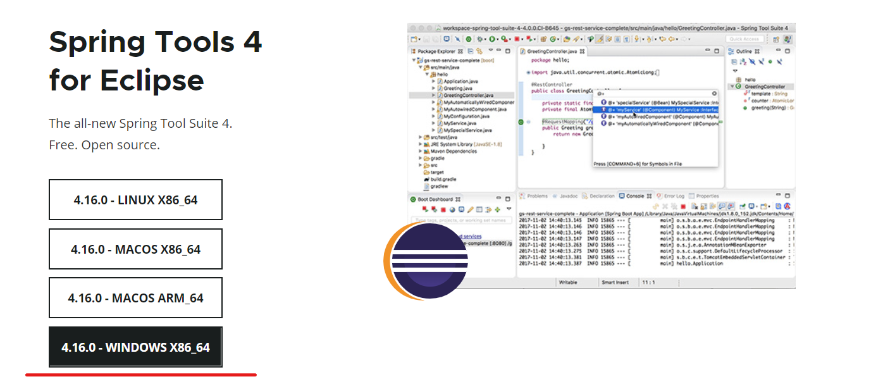Image resolution: width=883 pixels, height=384 pixels.
Task: Open the Error Log tab in IDE screenshot
Action: point(670,196)
